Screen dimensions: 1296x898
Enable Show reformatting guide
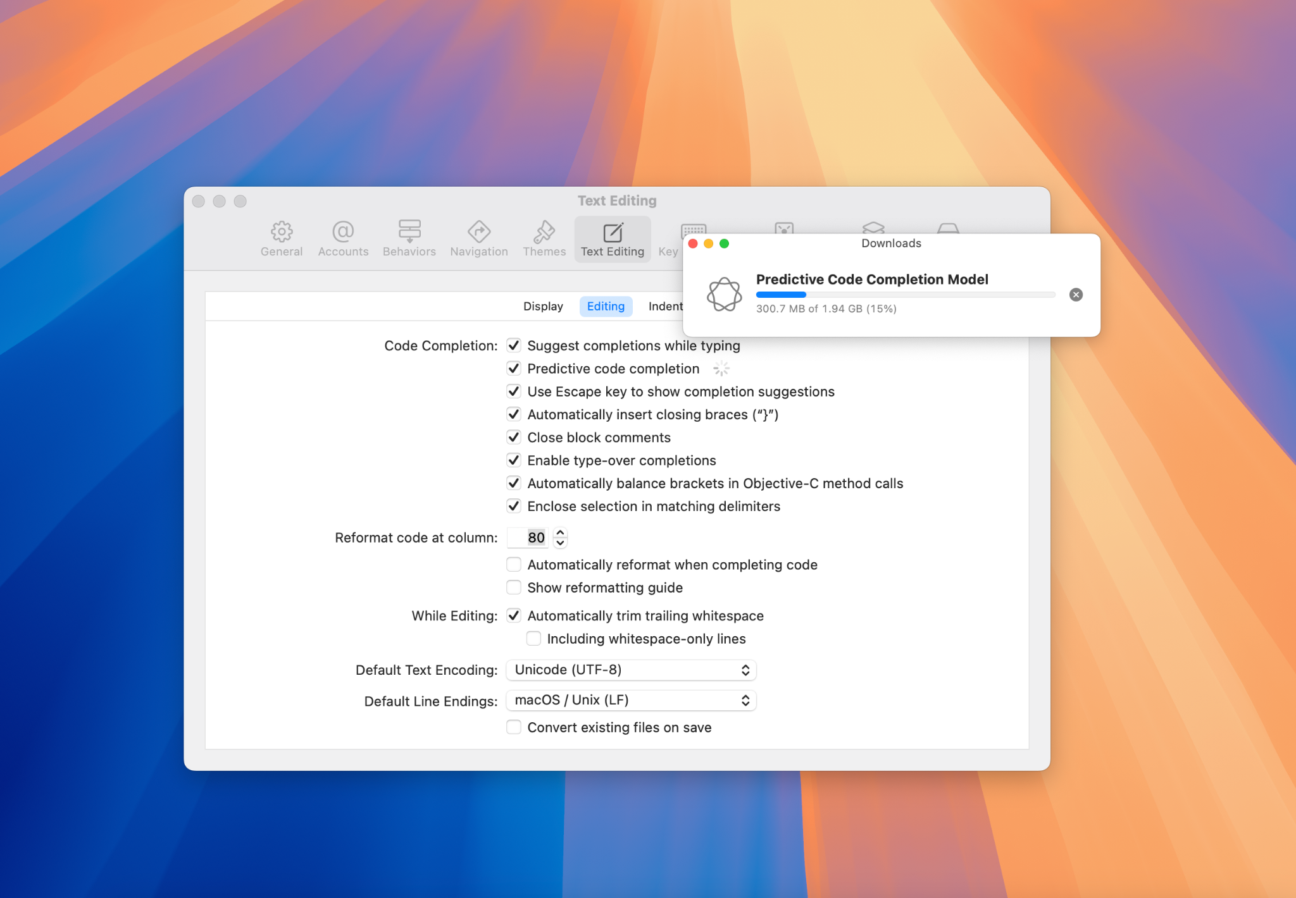click(514, 587)
